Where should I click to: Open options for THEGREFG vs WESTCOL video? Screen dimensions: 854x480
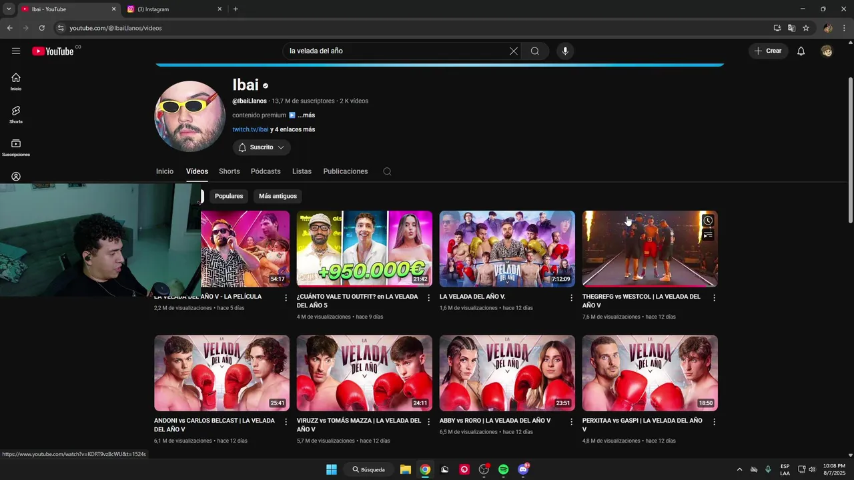714,297
